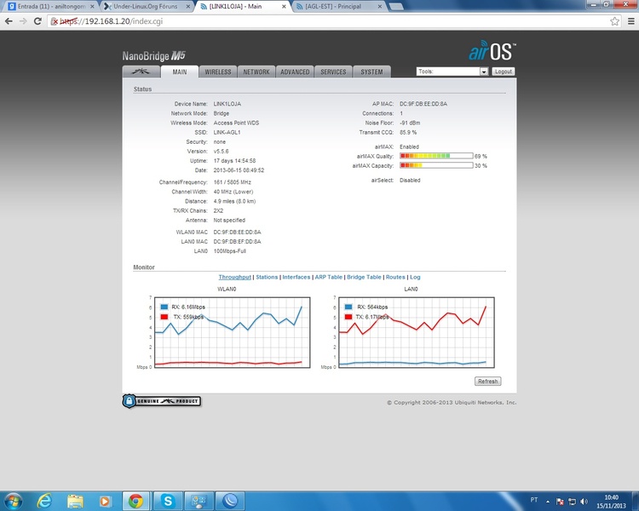Click the action center flag icon
This screenshot has height=511, width=639.
[x=560, y=502]
